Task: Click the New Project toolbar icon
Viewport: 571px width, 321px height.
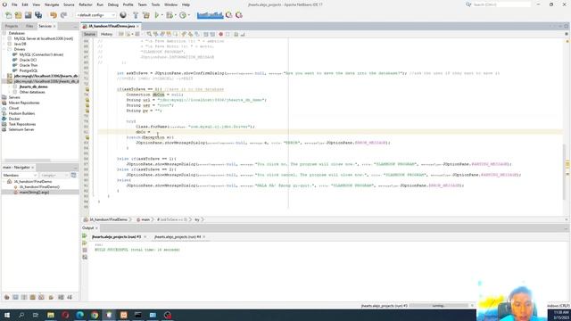Action: click(x=18, y=15)
